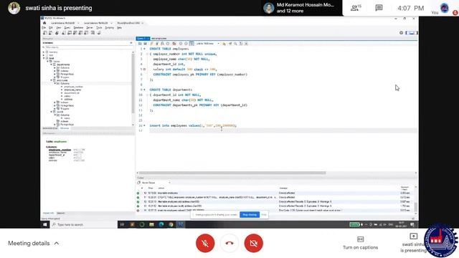
Task: Click first icon in main Workbench toolbar
Action: (44, 33)
